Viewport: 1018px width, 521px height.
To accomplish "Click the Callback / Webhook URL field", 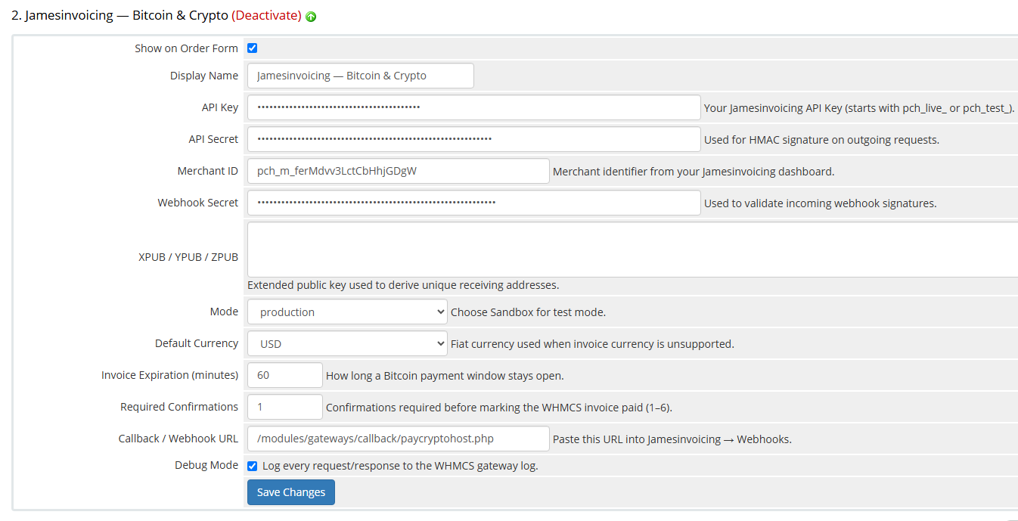I will [x=399, y=439].
